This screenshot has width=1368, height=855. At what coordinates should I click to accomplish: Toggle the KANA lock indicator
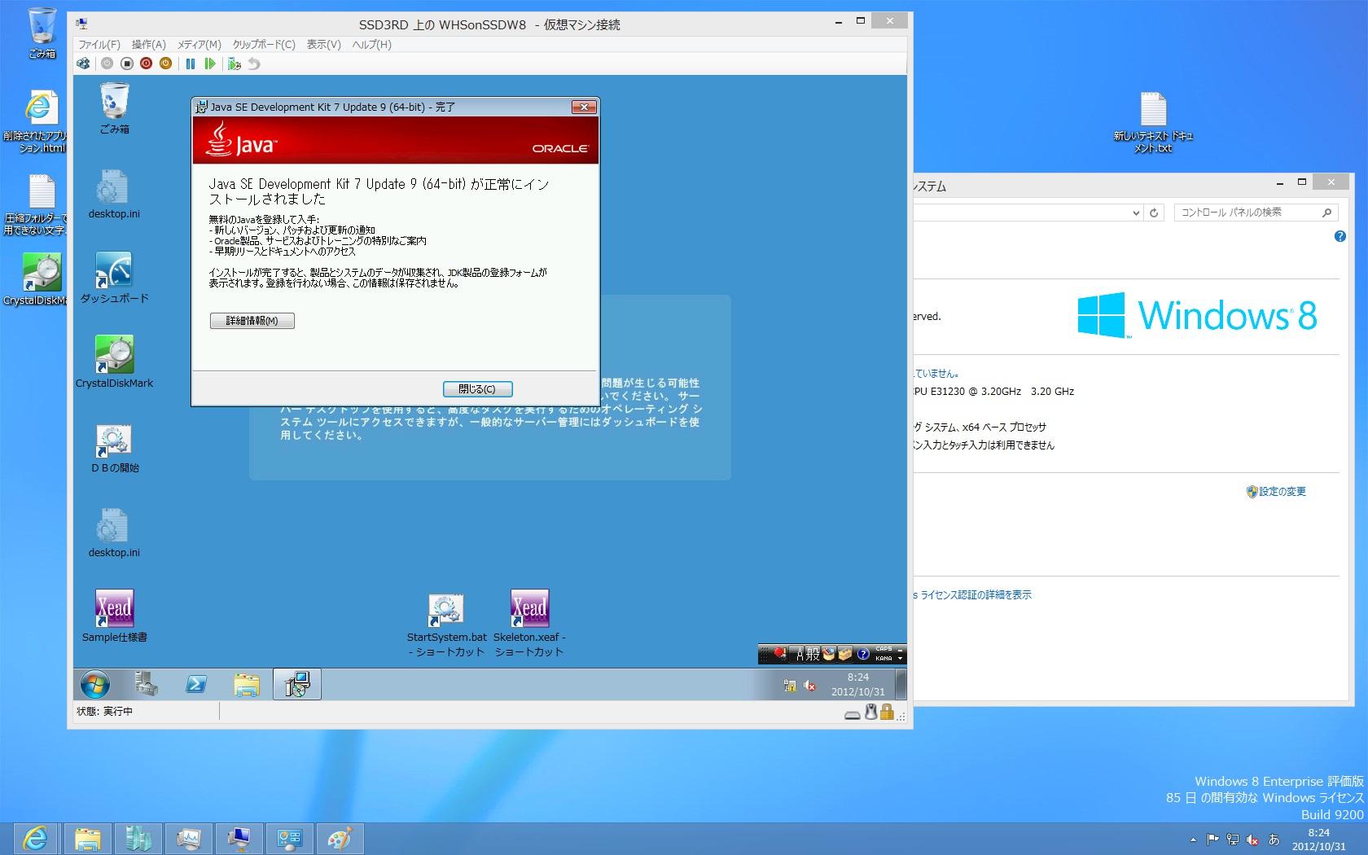pyautogui.click(x=883, y=659)
